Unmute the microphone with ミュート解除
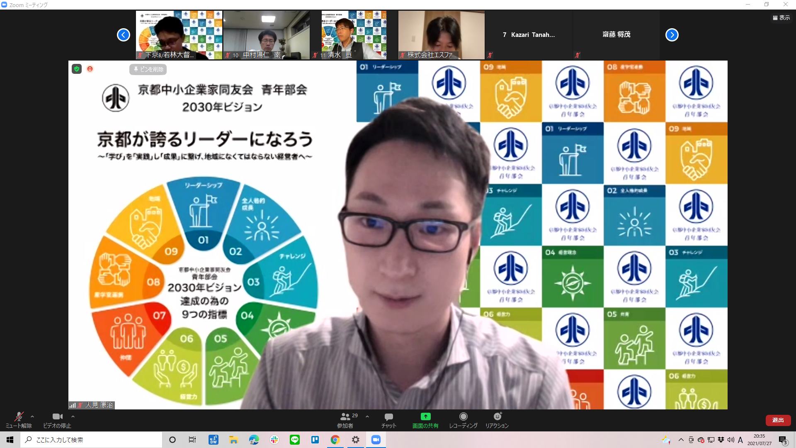The width and height of the screenshot is (796, 448). [19, 420]
